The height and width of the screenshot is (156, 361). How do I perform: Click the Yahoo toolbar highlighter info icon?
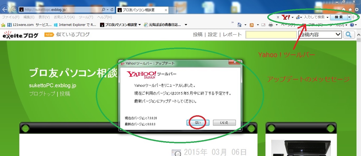click(298, 17)
